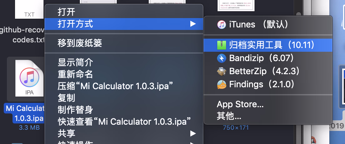Open App Store… from the submenu
345x144 pixels.
point(240,104)
